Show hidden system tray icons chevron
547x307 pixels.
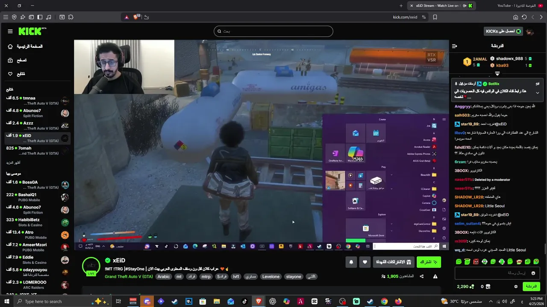click(x=491, y=301)
